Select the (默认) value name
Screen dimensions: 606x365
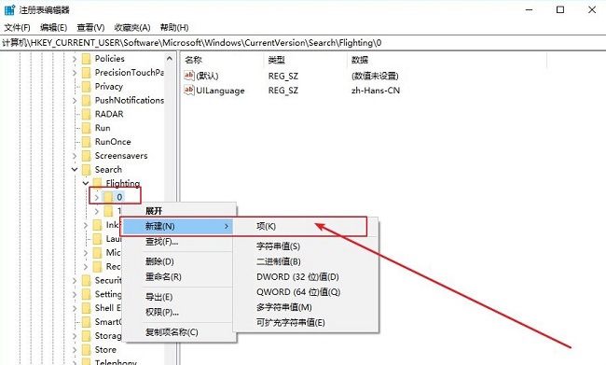207,76
